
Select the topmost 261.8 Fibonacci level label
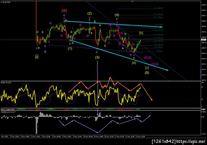[x=158, y=8]
